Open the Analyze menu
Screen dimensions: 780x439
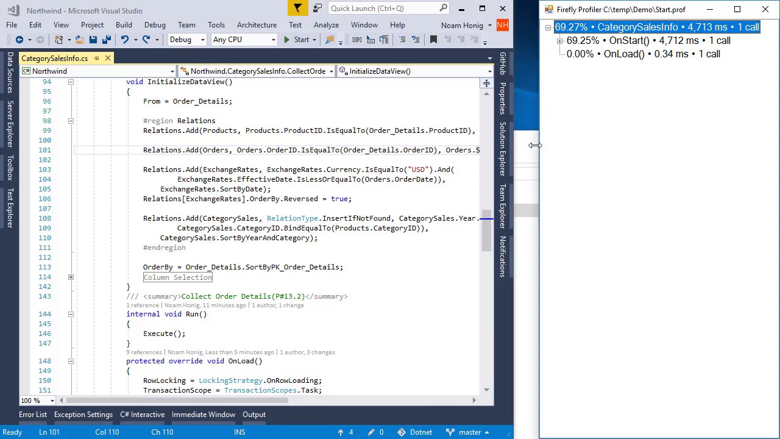point(326,25)
